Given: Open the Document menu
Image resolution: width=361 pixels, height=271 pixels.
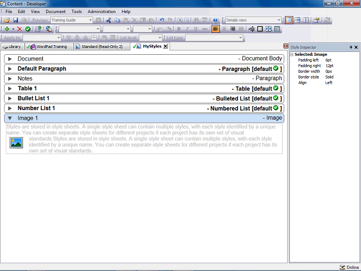Looking at the screenshot, I should (55, 11).
